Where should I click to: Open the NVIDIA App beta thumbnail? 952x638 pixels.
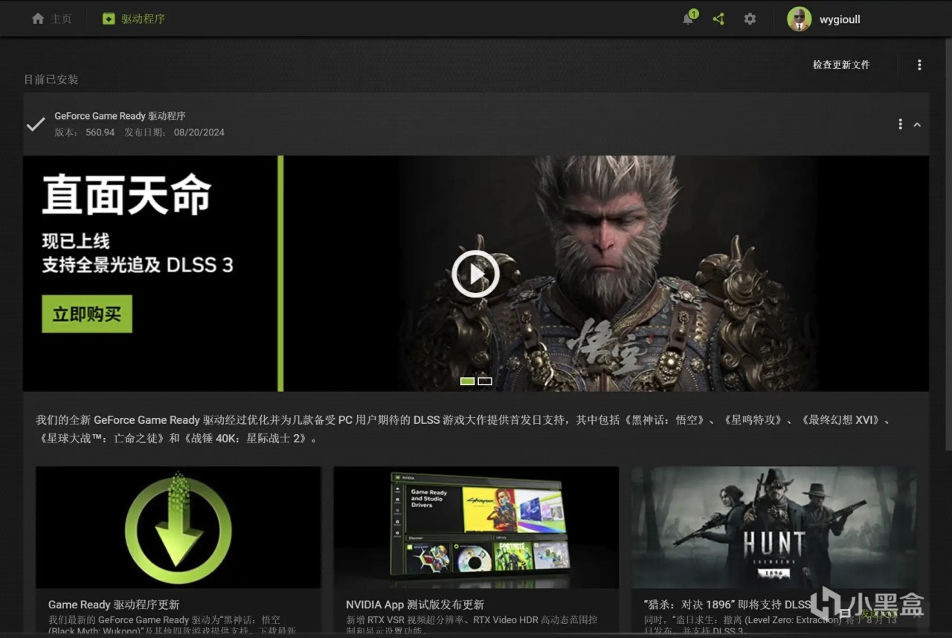click(476, 527)
